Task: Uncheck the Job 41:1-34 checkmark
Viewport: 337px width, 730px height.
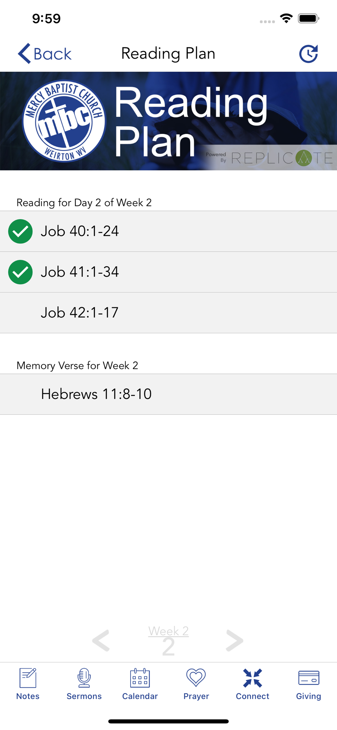Action: point(20,272)
